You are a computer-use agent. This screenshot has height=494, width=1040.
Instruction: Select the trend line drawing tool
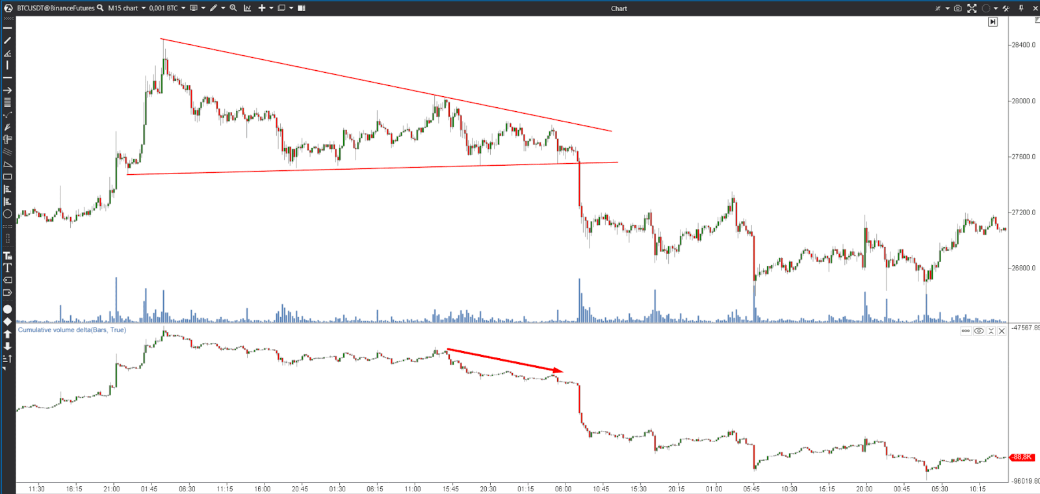[8, 40]
